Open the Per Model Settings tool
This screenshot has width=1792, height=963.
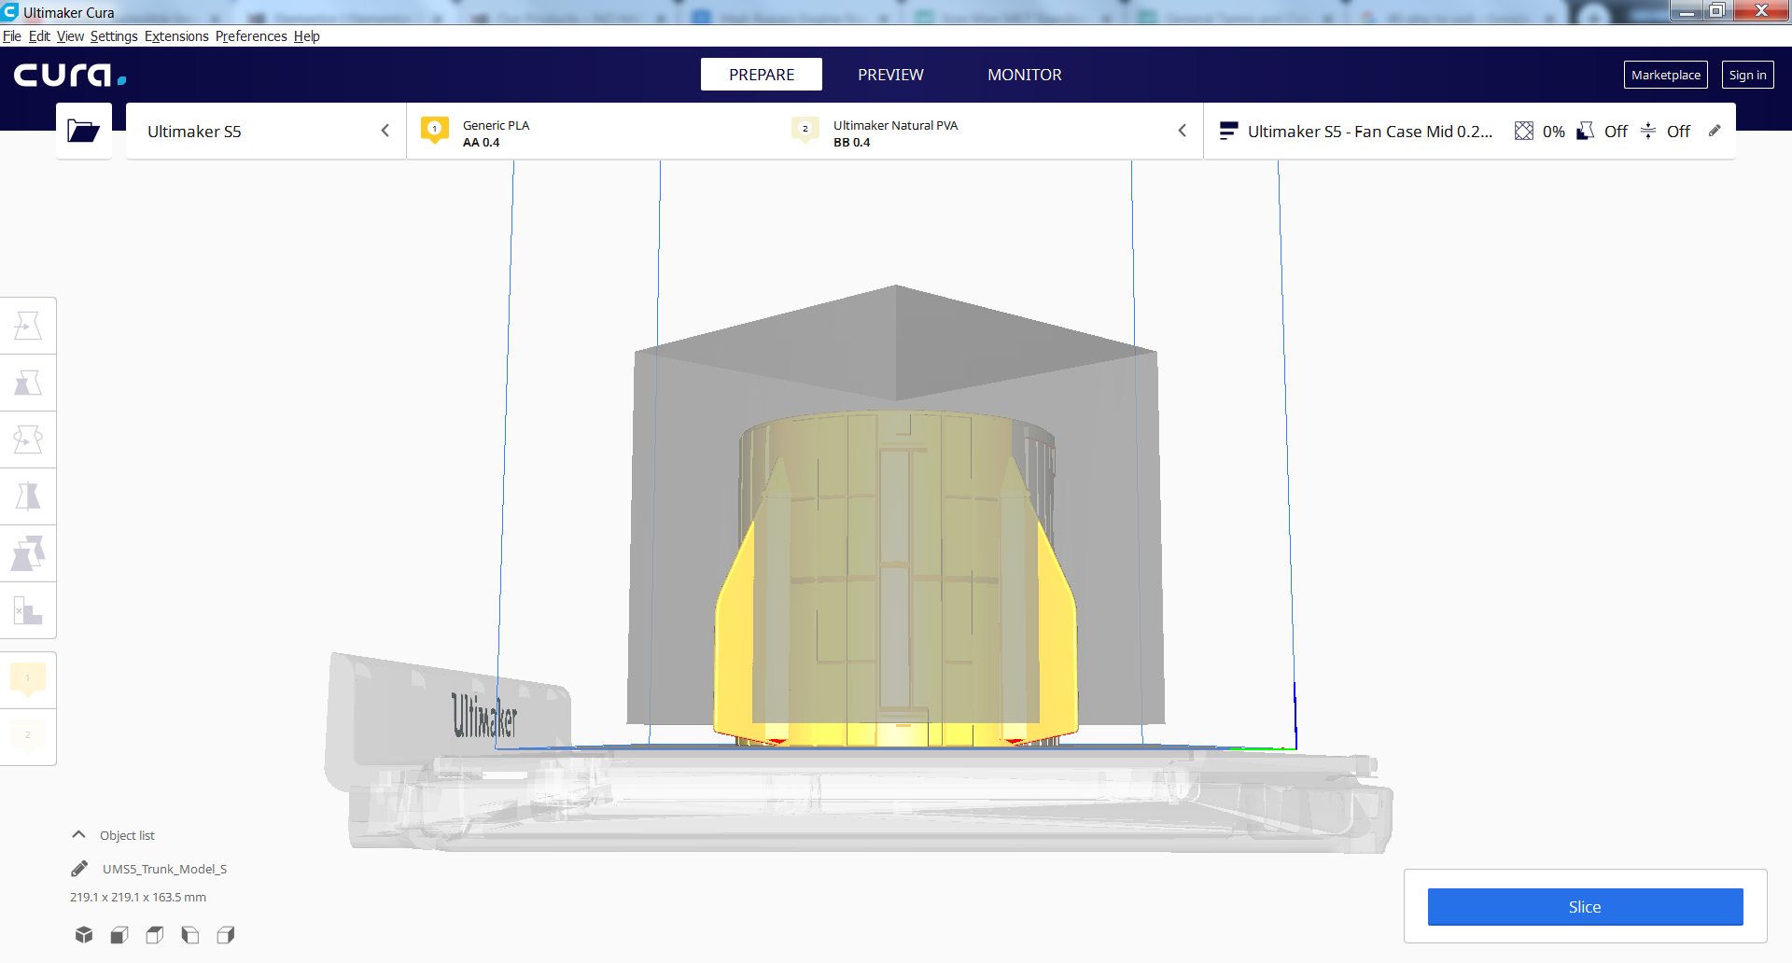tap(28, 553)
